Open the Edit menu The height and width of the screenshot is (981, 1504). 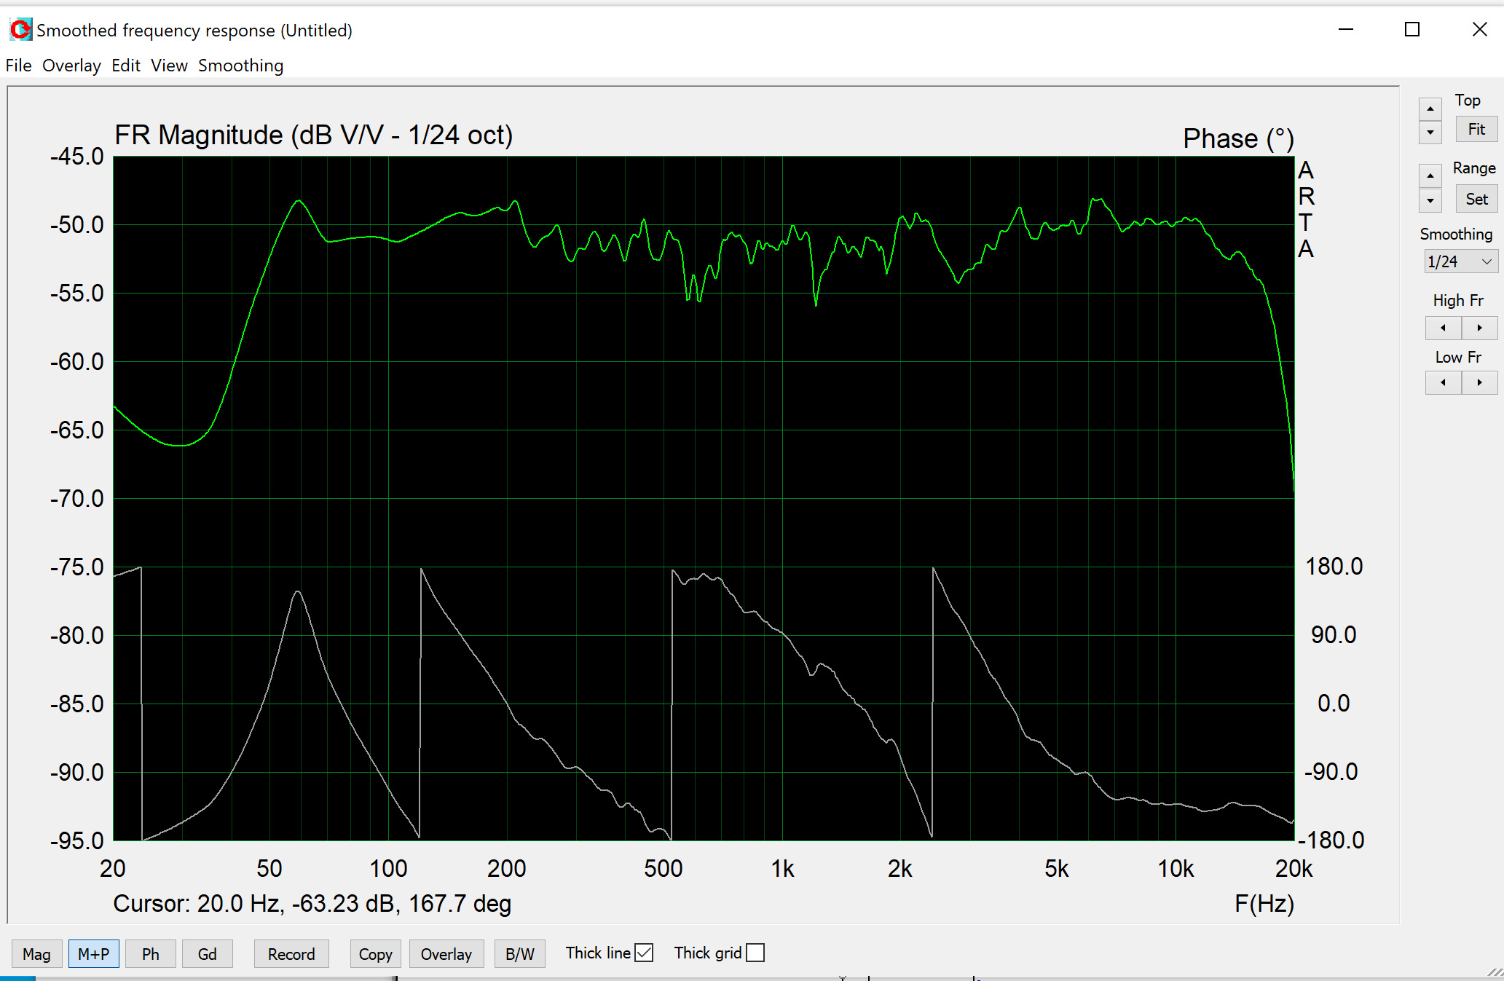126,66
